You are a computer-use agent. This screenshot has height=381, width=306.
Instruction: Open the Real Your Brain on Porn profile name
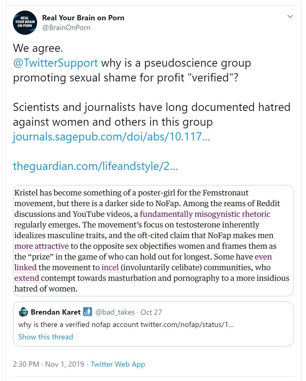click(x=83, y=18)
